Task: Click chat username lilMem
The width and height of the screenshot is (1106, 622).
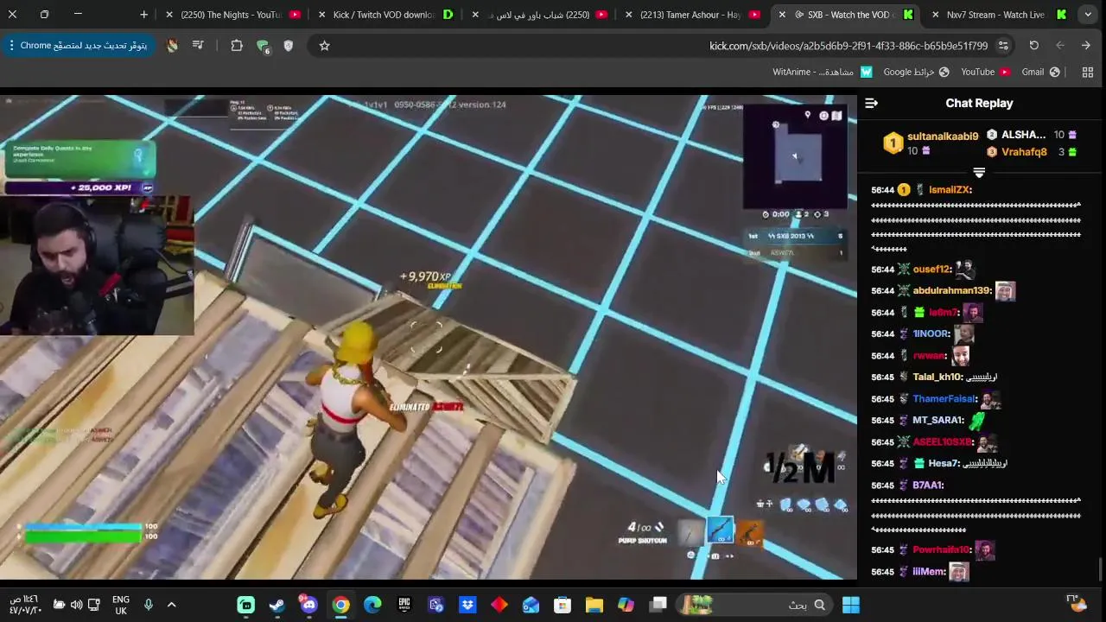Action: click(x=929, y=572)
